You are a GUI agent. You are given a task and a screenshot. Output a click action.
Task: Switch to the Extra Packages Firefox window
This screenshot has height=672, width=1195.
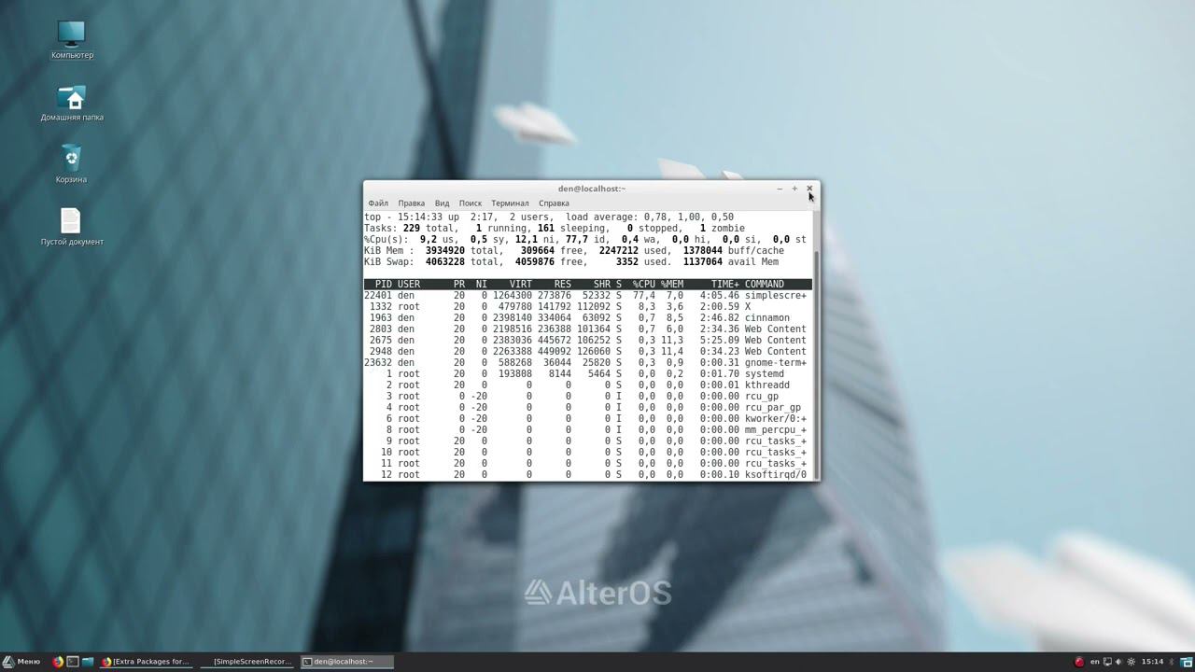click(147, 662)
